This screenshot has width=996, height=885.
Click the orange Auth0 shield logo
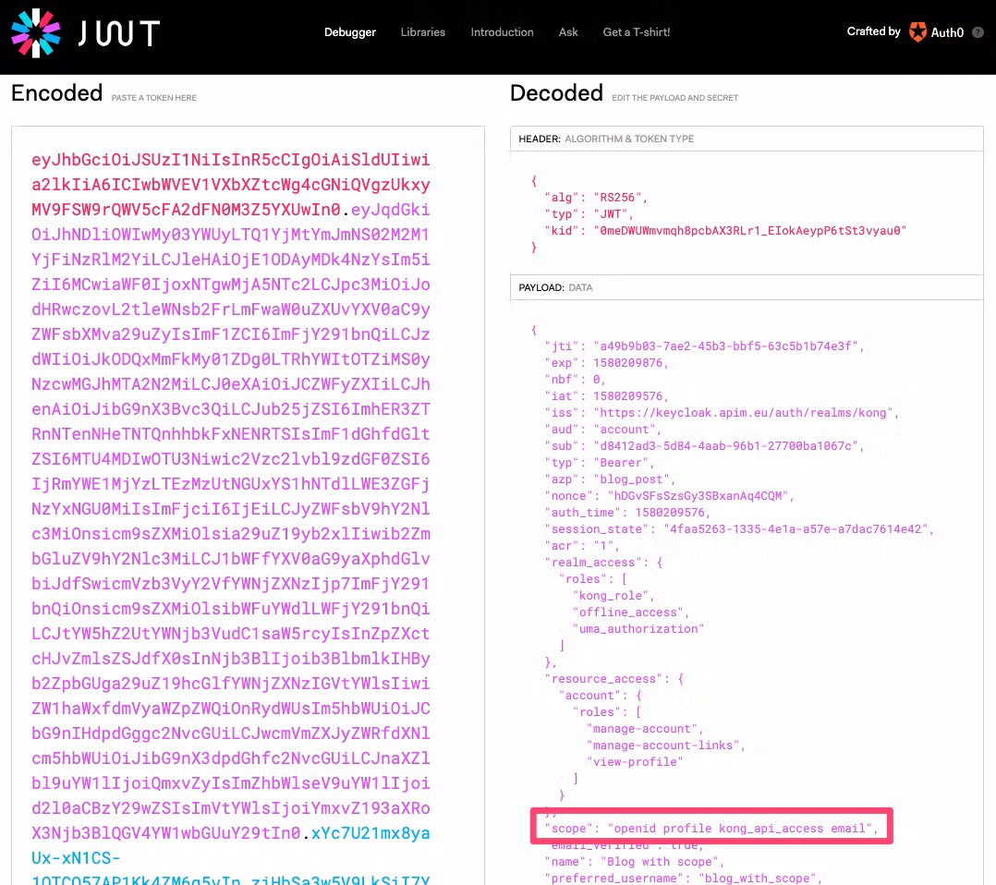click(917, 32)
